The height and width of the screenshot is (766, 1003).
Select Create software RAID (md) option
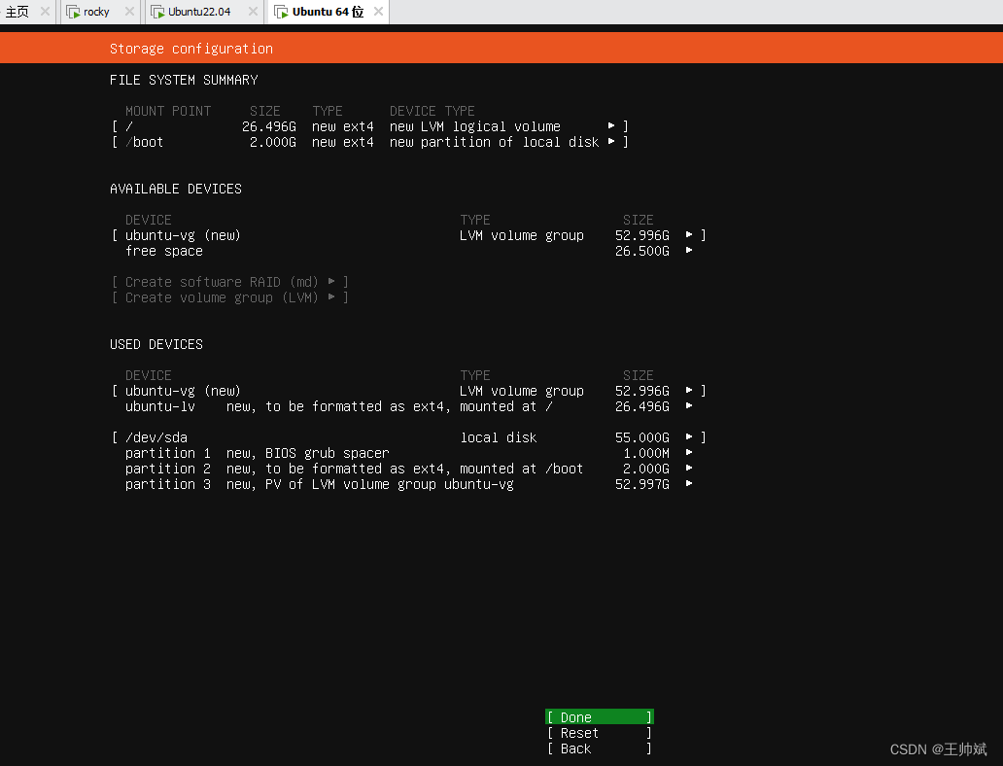230,282
